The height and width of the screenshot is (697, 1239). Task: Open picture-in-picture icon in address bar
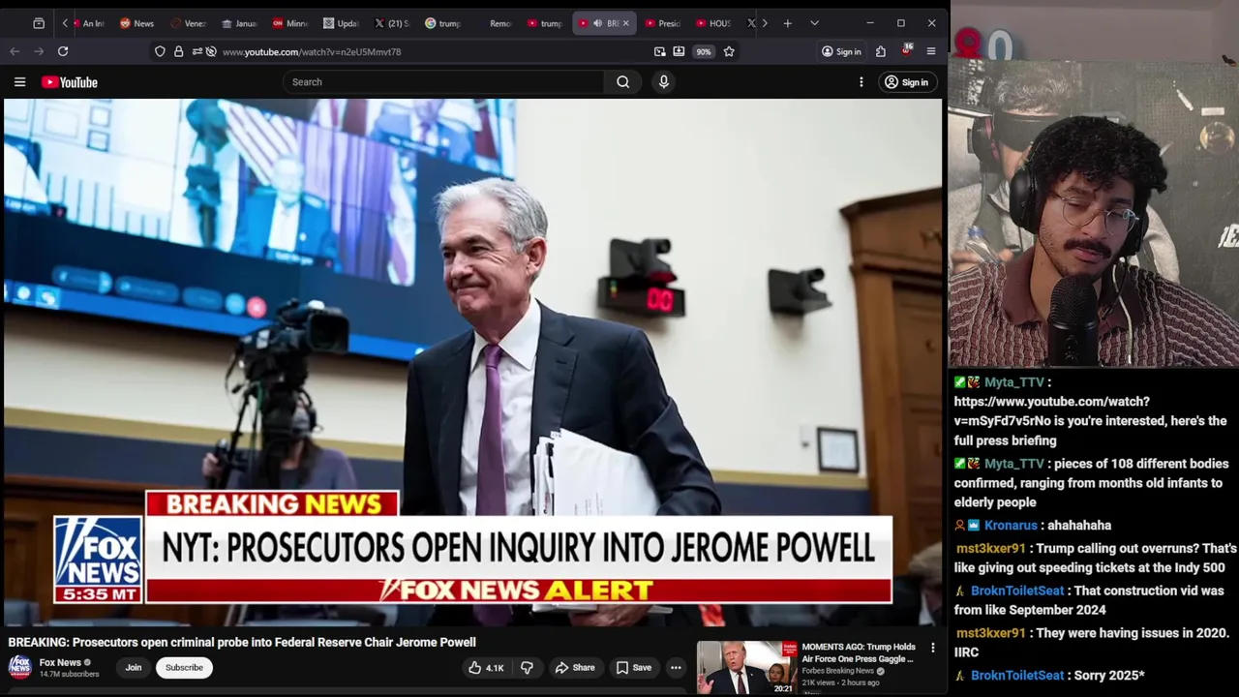click(660, 51)
